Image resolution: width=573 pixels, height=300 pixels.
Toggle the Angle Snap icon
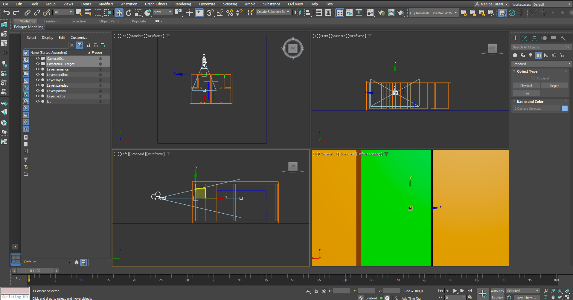pos(220,13)
